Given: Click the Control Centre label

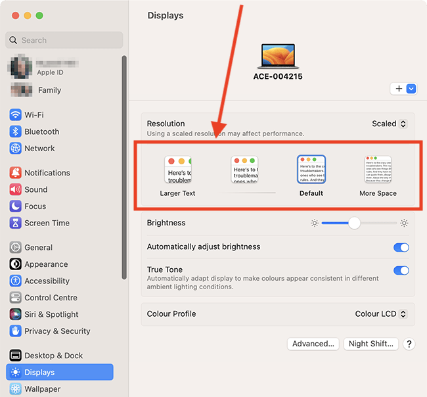Looking at the screenshot, I should click(51, 298).
